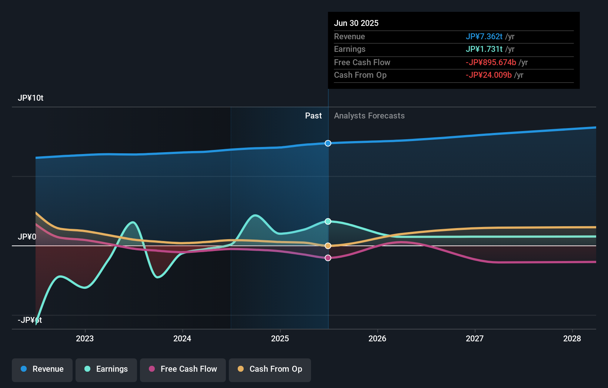The height and width of the screenshot is (388, 608).
Task: Click the 2024 x-axis label
Action: click(x=182, y=338)
